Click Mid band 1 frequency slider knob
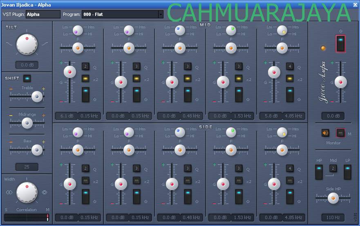This screenshot has height=226, width=360. (x=78, y=48)
